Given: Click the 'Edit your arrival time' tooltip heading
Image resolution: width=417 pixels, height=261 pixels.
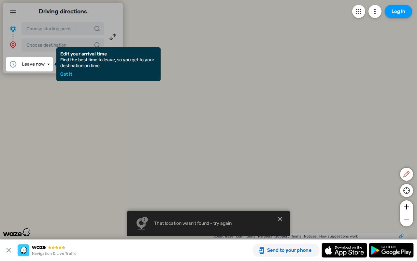Looking at the screenshot, I should [83, 54].
